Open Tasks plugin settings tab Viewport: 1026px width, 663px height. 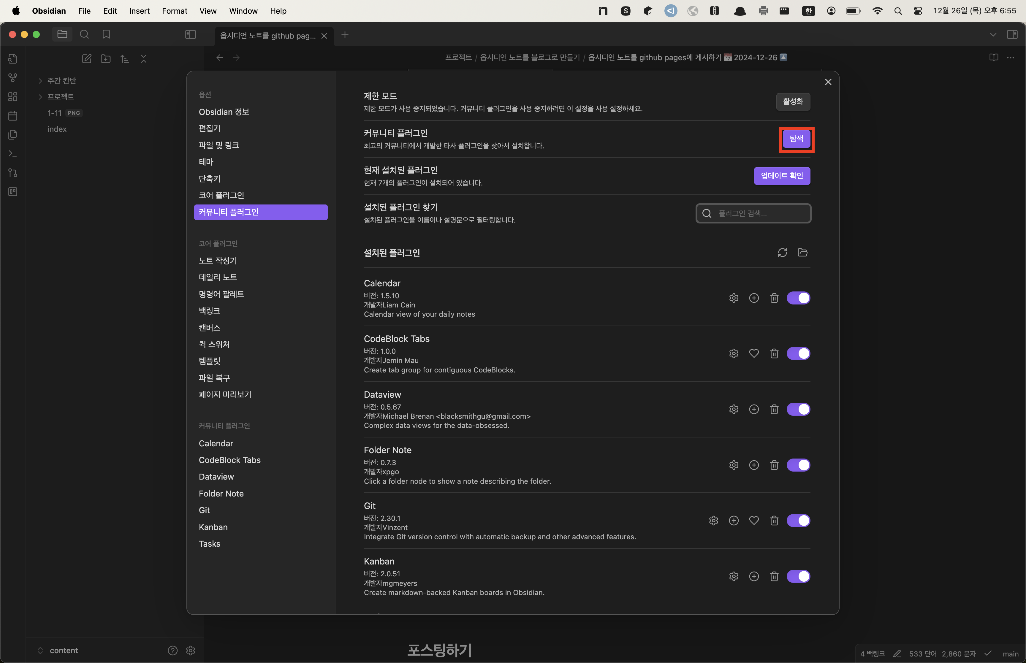[x=260, y=544]
